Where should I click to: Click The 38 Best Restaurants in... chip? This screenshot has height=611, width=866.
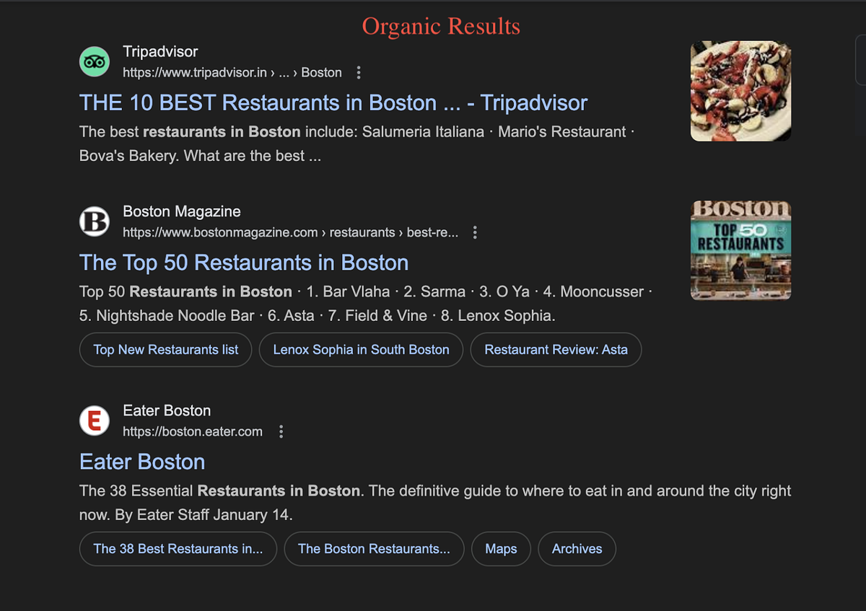click(x=178, y=549)
